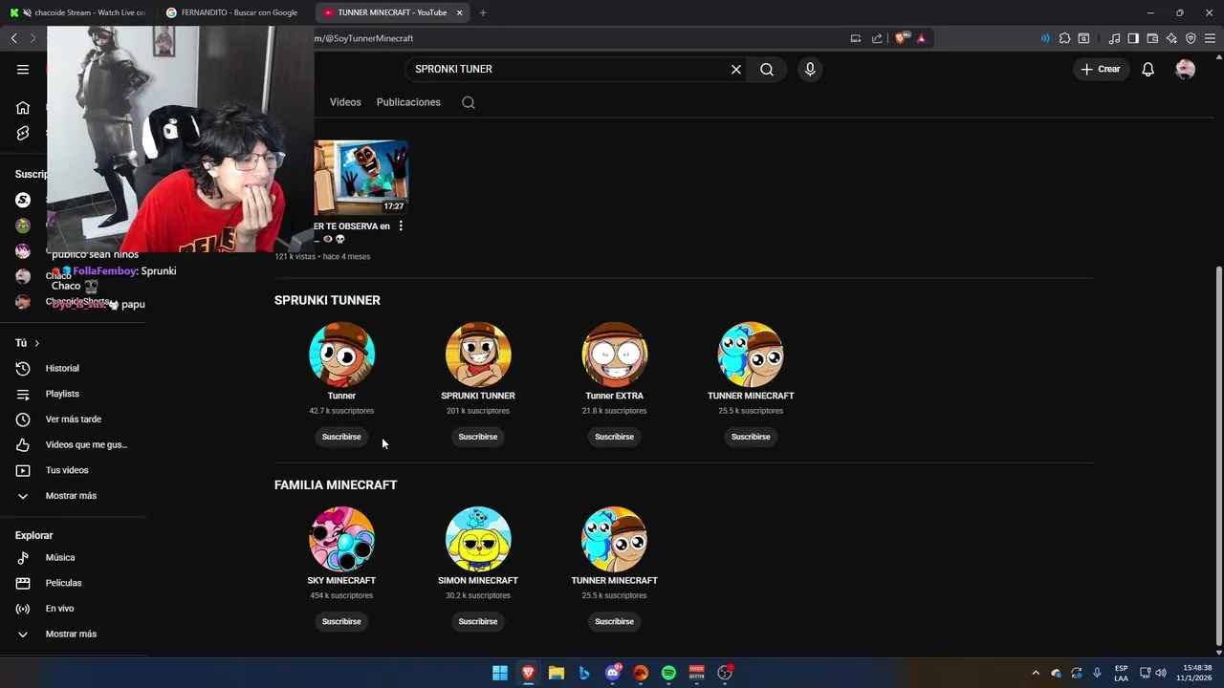
Task: Open SIMON MINECRAFT channel avatar
Action: (478, 539)
